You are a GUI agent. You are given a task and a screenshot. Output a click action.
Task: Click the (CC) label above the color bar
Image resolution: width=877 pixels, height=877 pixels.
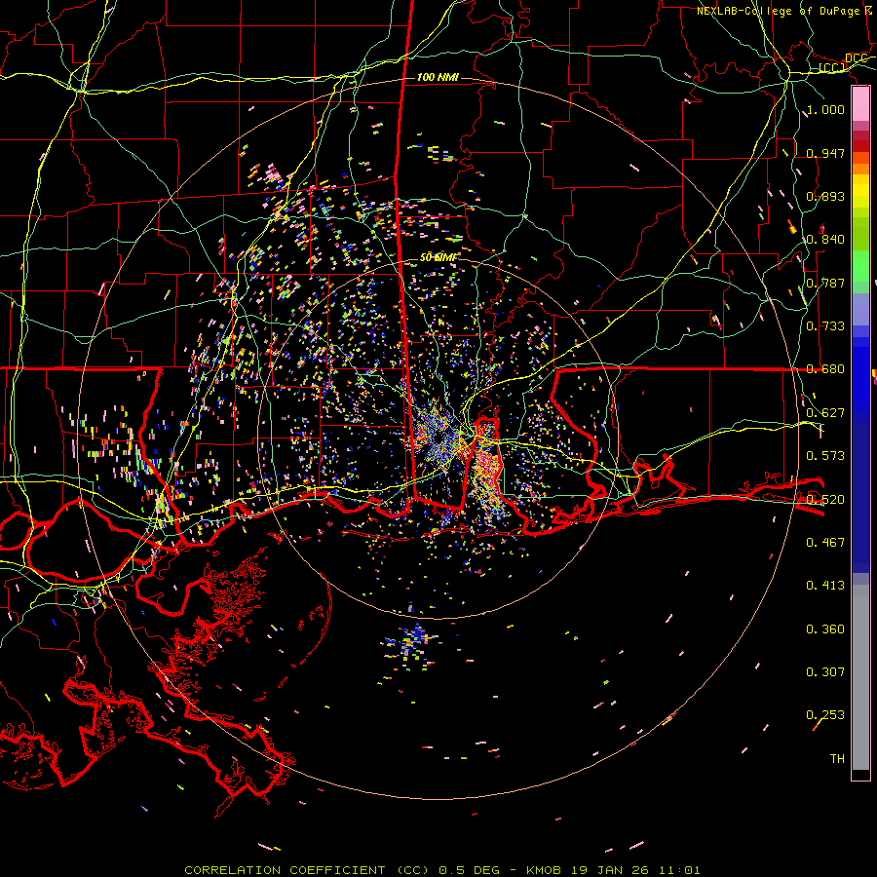point(832,68)
